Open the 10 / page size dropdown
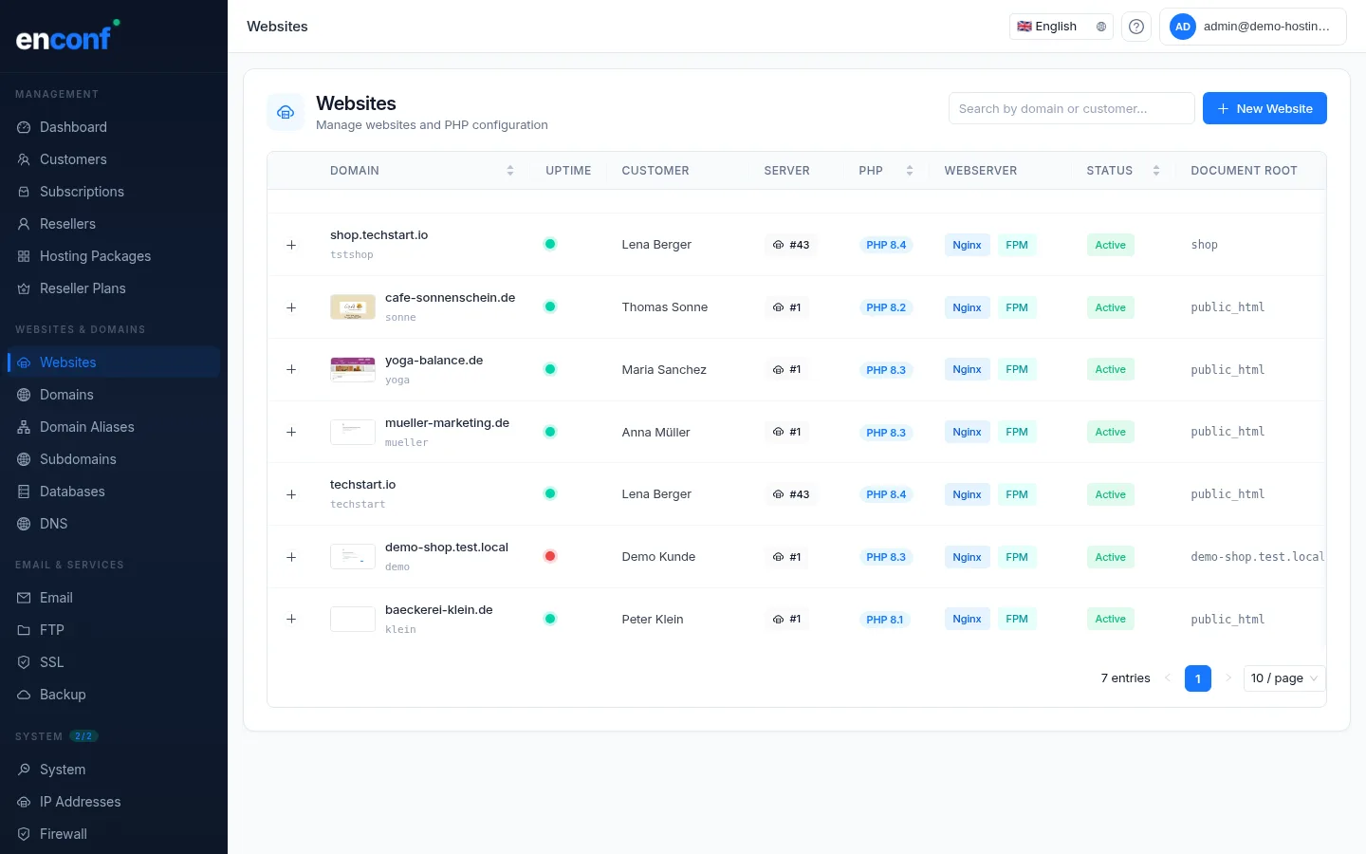Viewport: 1366px width, 854px height. tap(1283, 678)
